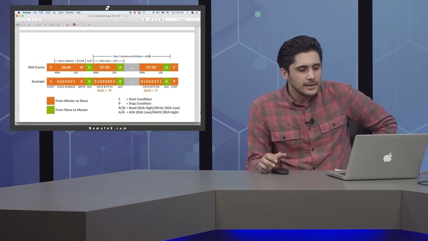Image resolution: width=428 pixels, height=241 pixels.
Task: Open the View menu
Action: tap(48, 12)
